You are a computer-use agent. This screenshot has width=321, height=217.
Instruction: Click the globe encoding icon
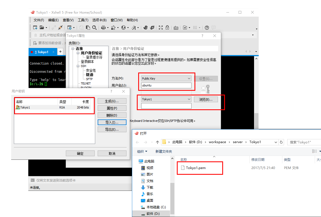[124, 28]
